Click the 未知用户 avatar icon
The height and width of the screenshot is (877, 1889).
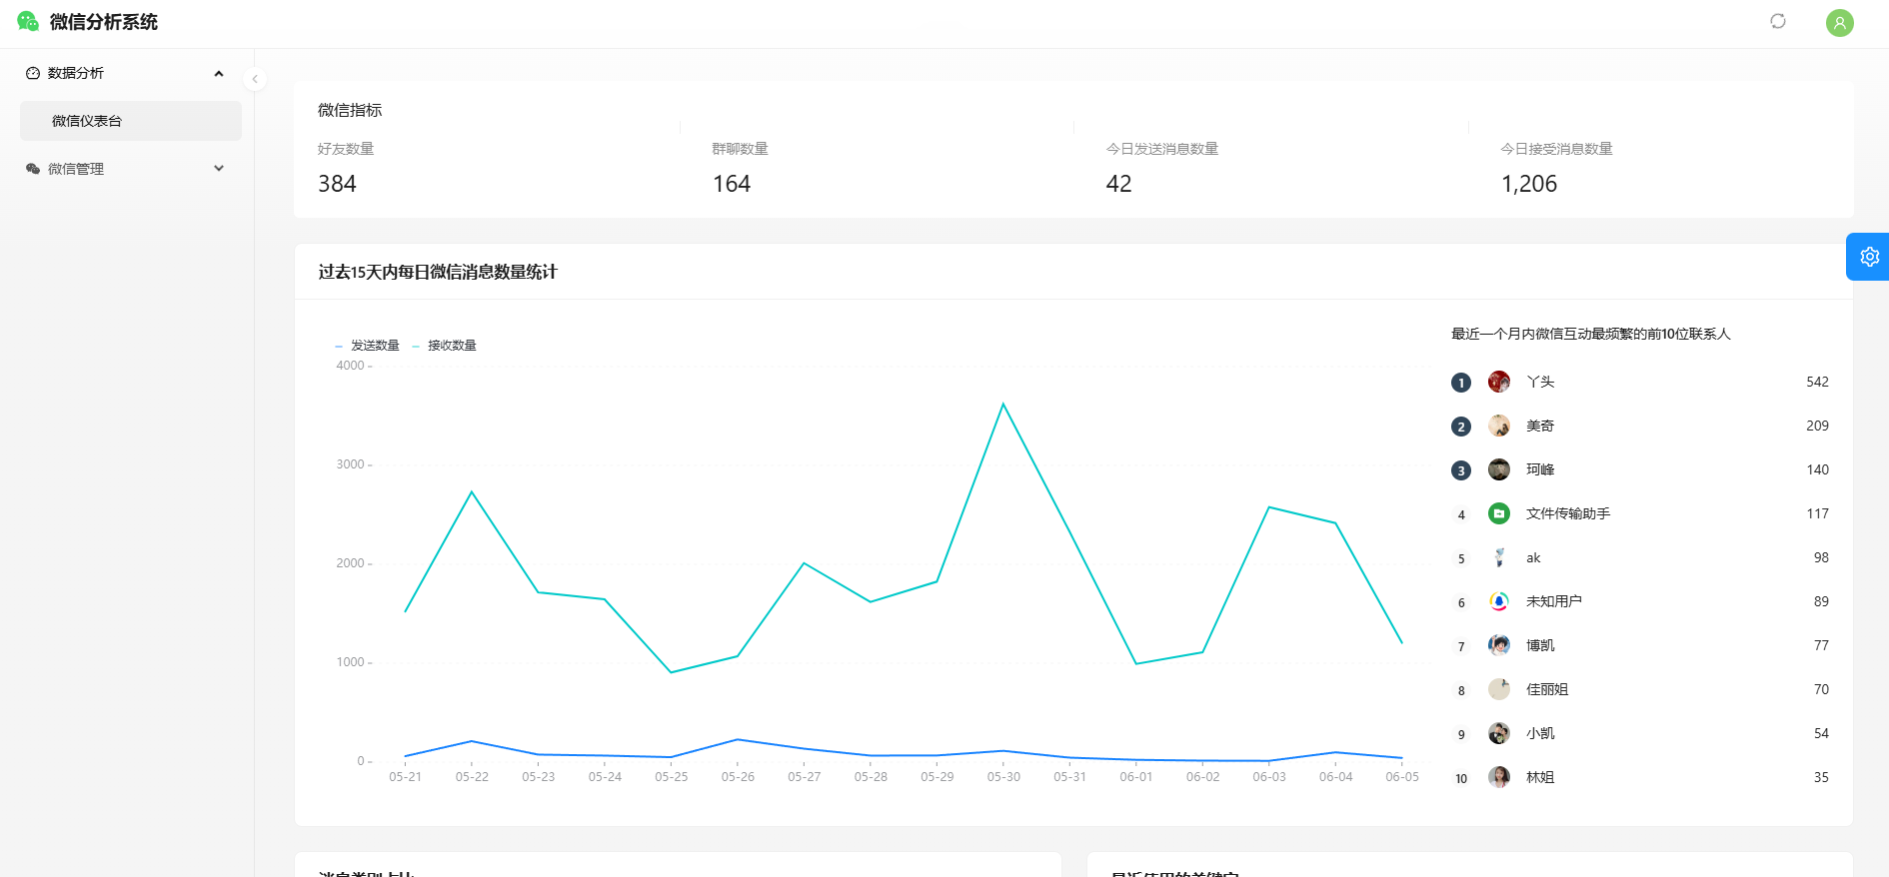pyautogui.click(x=1498, y=601)
